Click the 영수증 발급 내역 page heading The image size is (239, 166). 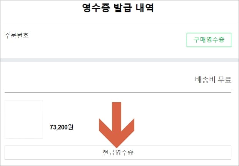click(x=118, y=8)
